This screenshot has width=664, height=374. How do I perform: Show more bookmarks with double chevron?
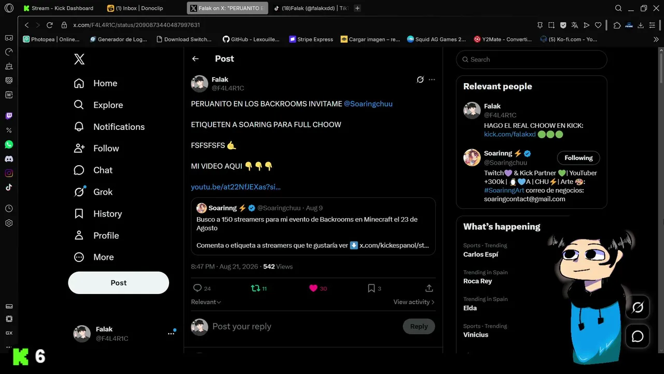pos(656,39)
